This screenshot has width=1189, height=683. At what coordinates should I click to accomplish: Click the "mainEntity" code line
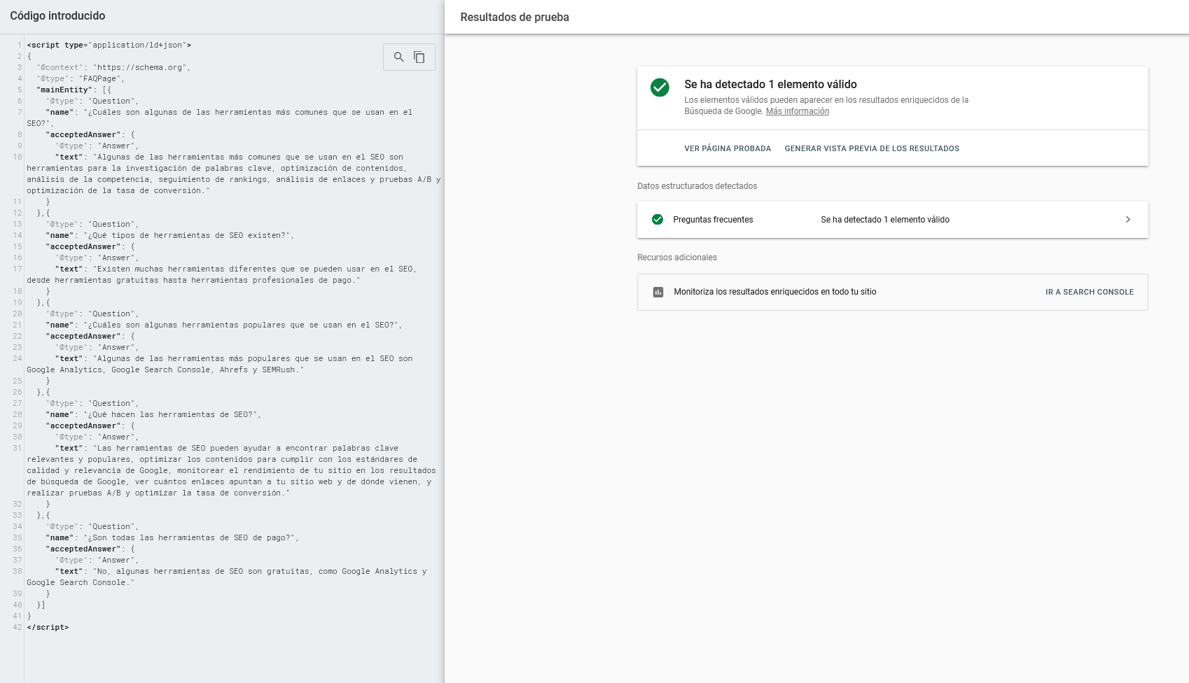point(74,90)
